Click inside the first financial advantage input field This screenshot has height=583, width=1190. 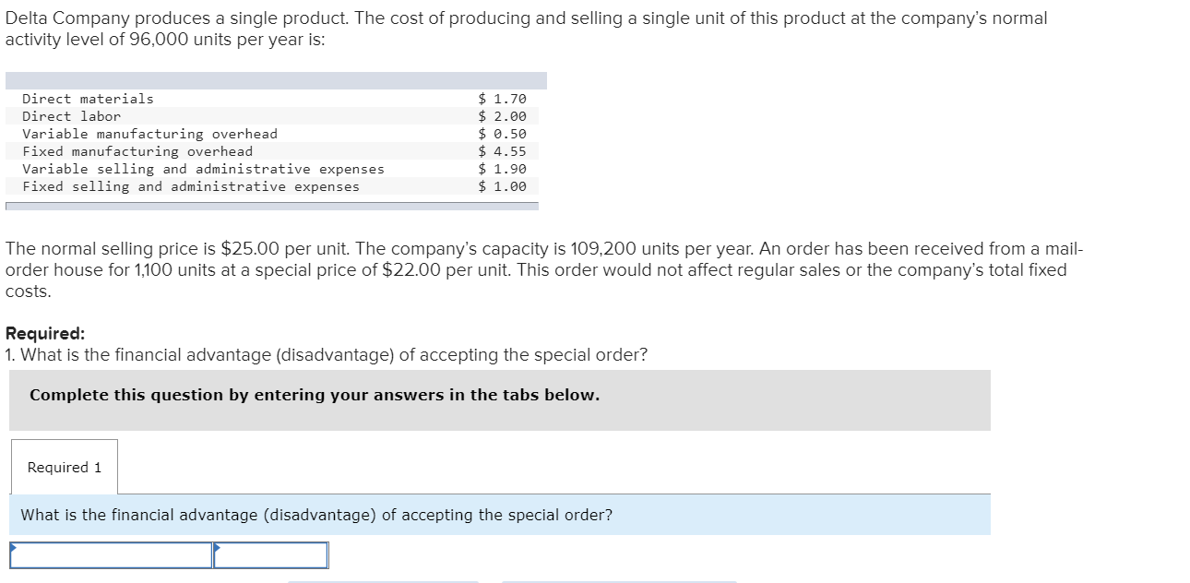pos(111,555)
